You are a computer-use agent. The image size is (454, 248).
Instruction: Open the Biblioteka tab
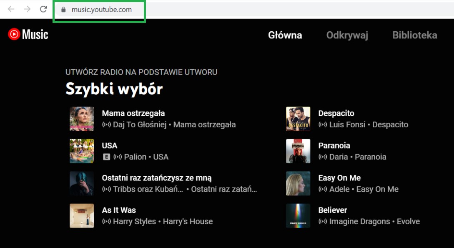click(415, 35)
